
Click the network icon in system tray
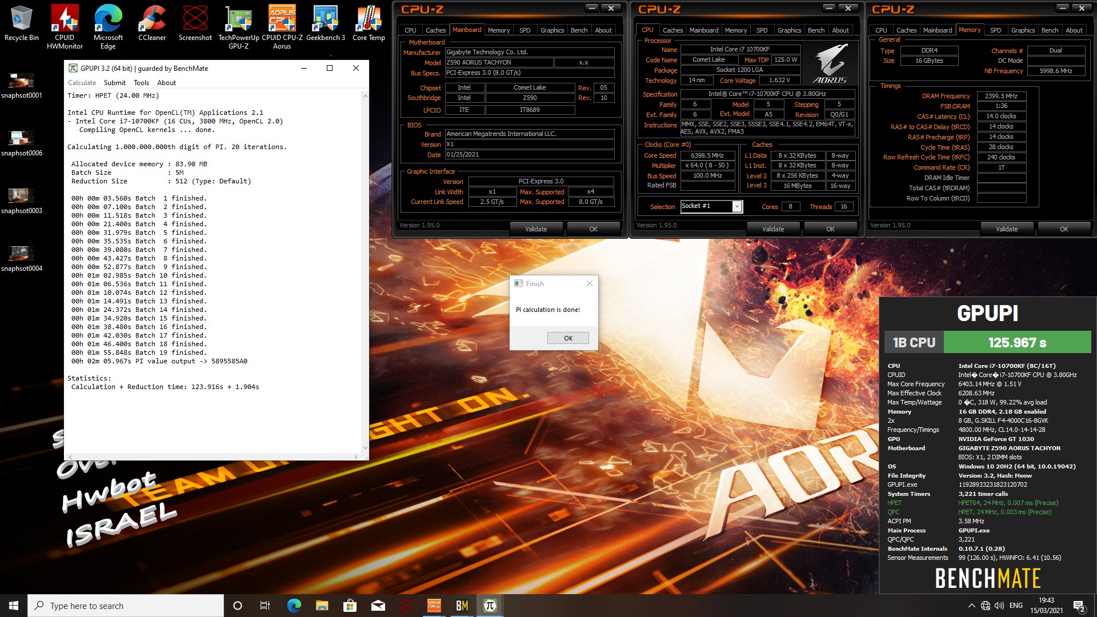click(986, 606)
